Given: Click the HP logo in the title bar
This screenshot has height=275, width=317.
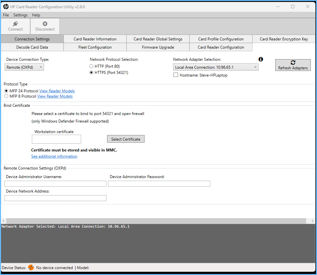Looking at the screenshot, I should coord(6,7).
